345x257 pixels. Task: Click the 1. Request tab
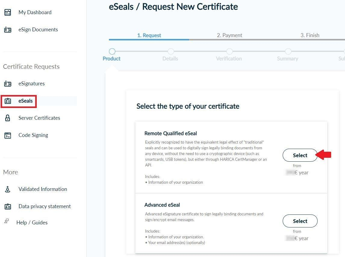[149, 35]
